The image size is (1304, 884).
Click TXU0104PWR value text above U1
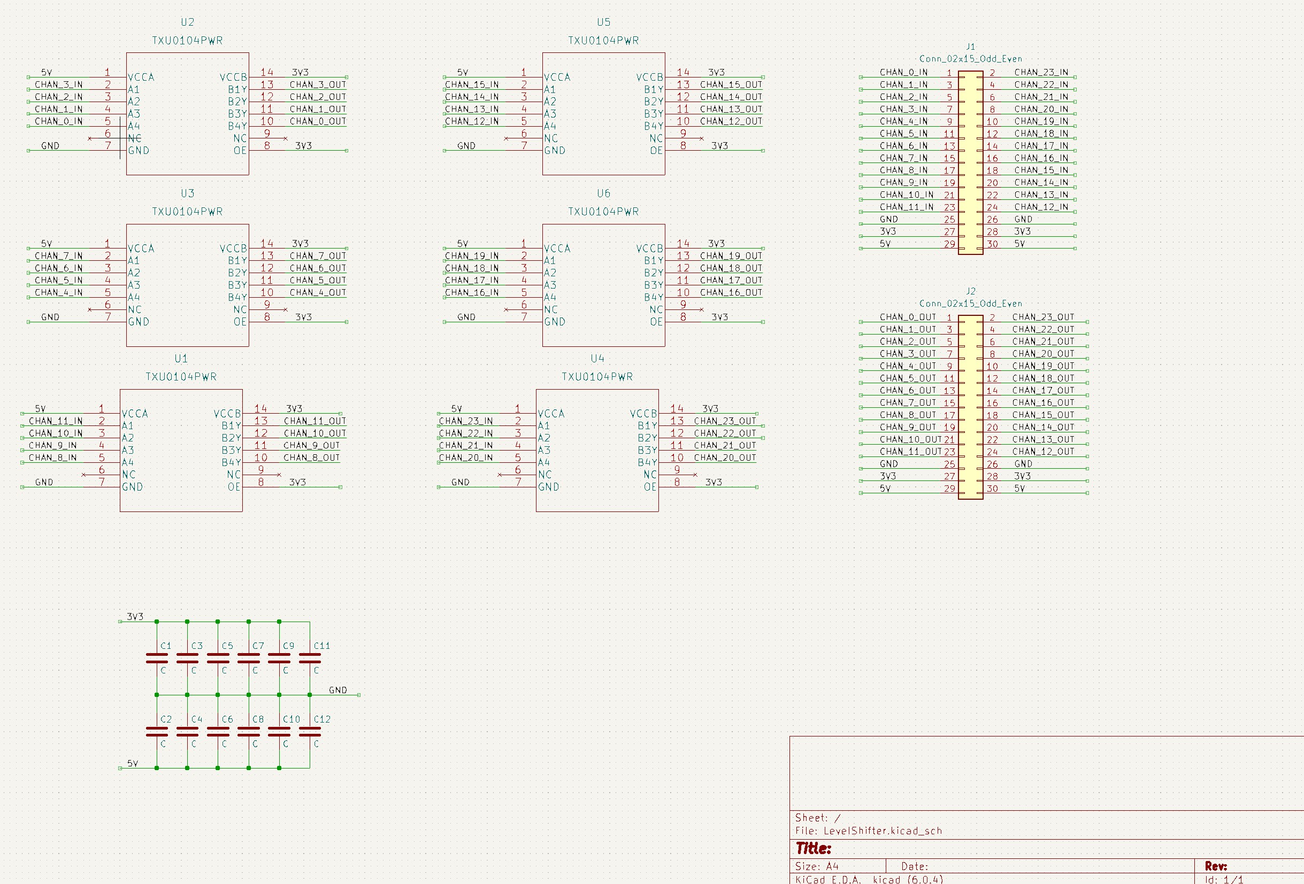pyautogui.click(x=181, y=377)
